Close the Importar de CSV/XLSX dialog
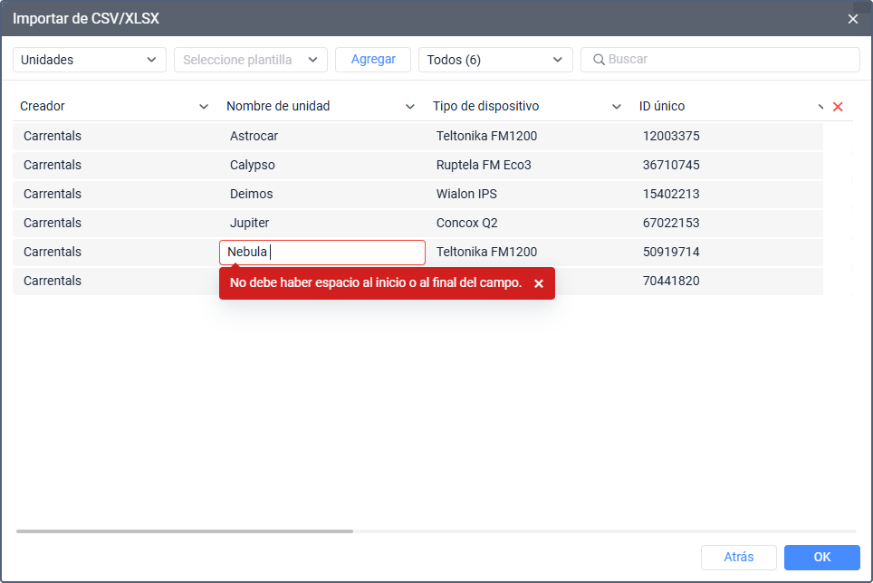The width and height of the screenshot is (873, 583). click(852, 19)
